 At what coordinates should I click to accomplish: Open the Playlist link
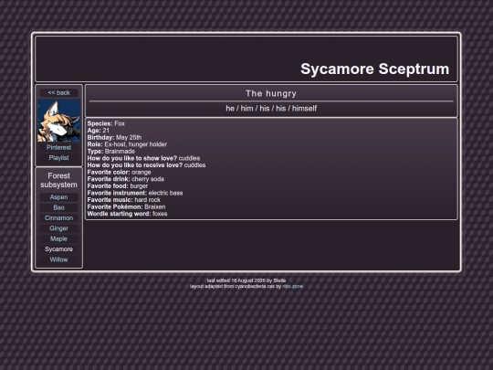click(58, 158)
